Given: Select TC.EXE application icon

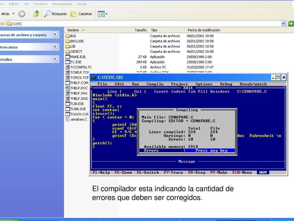Looking at the screenshot, I should tap(68, 62).
